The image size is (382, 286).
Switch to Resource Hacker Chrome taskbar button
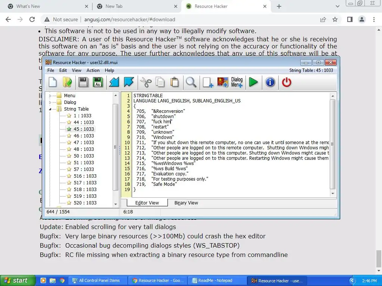pyautogui.click(x=158, y=280)
